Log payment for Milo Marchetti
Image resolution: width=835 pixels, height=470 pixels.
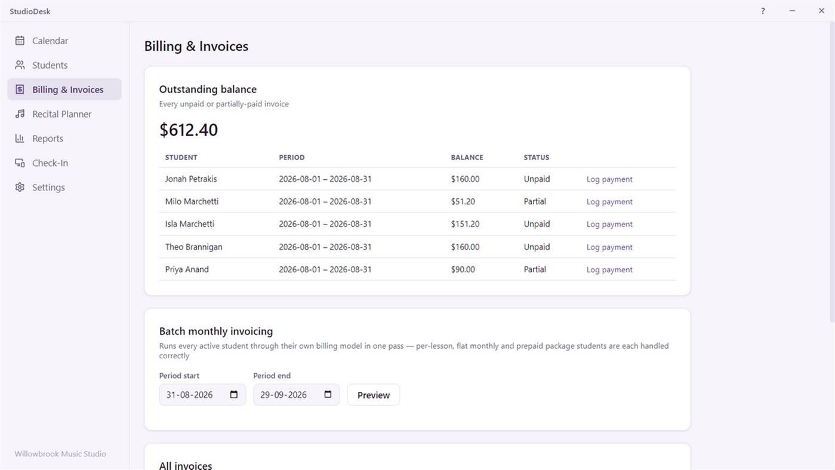pyautogui.click(x=609, y=202)
